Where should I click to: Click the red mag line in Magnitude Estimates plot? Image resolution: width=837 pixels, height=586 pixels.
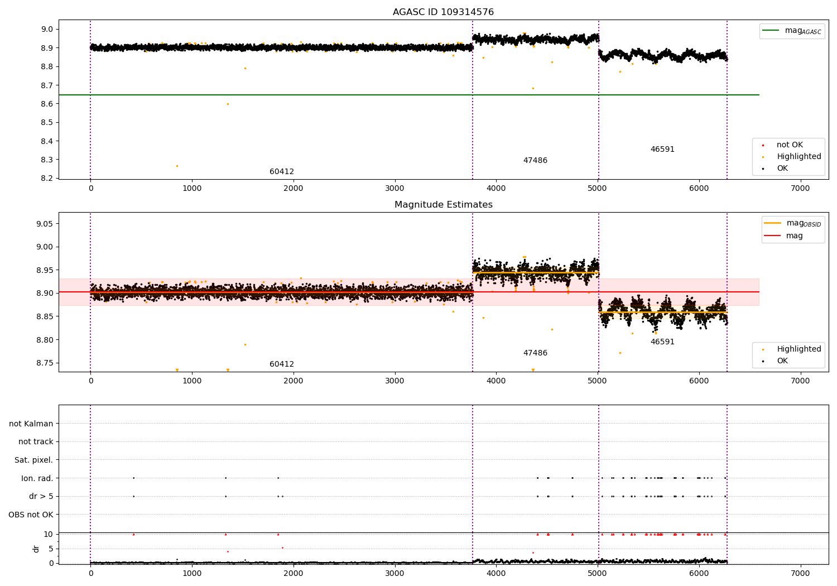pyautogui.click(x=408, y=292)
